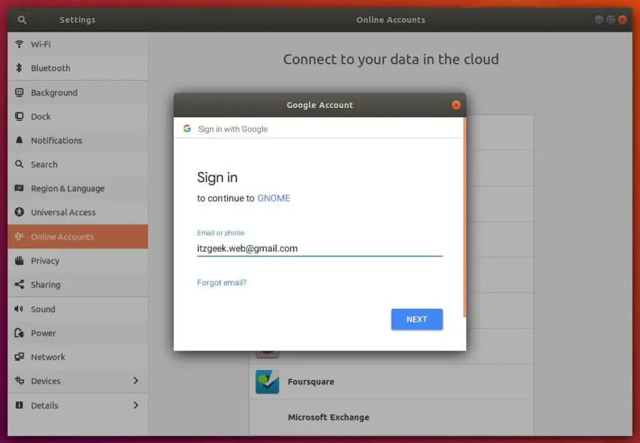
Task: Go to Region & Language settings
Action: pos(78,188)
